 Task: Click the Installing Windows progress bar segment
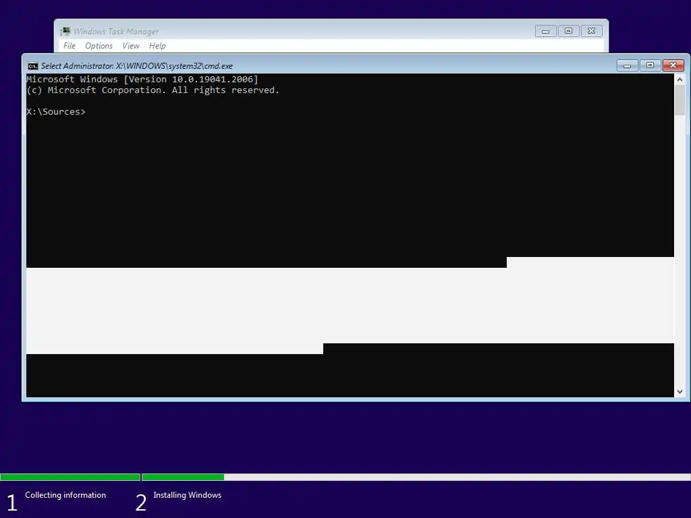416,477
